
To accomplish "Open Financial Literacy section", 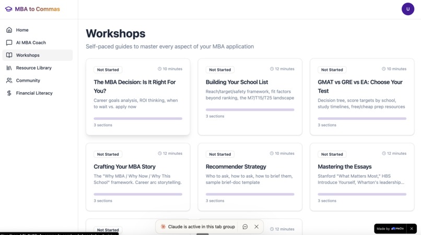I will [38, 93].
